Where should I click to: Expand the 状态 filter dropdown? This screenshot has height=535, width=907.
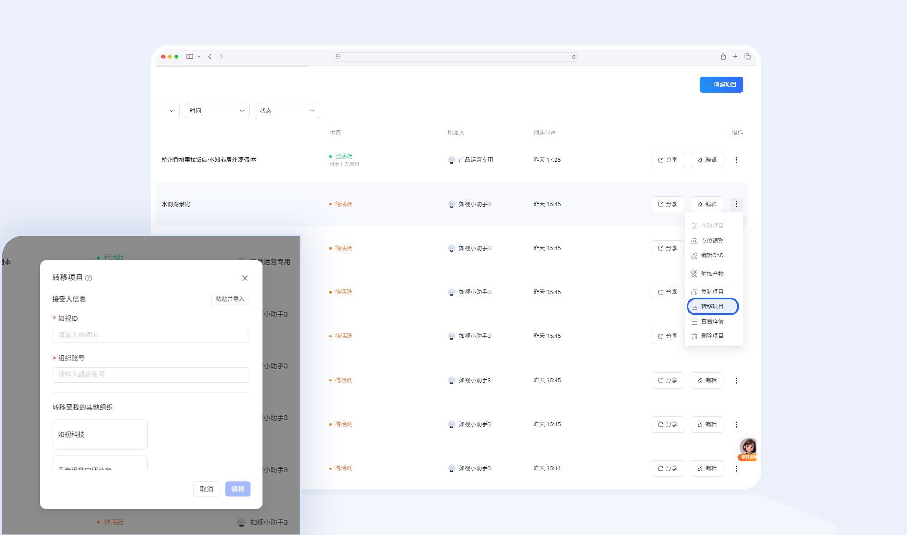click(x=287, y=111)
